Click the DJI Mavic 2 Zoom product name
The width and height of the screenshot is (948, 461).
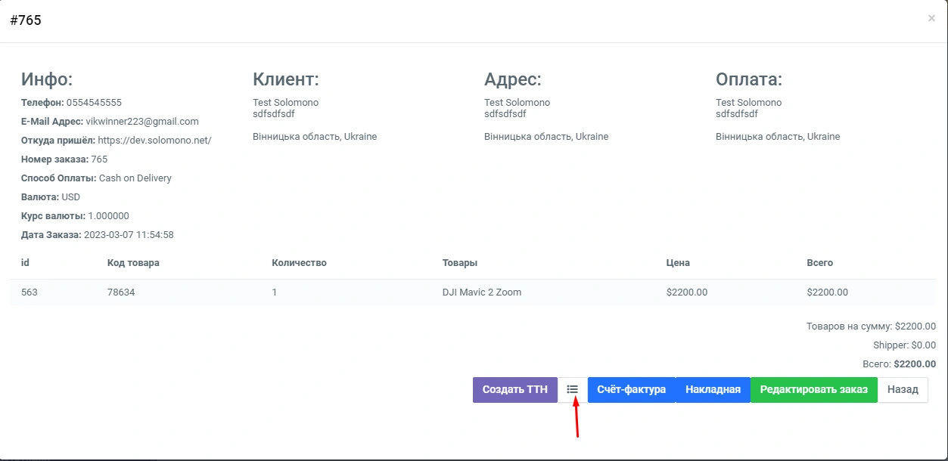pos(481,292)
